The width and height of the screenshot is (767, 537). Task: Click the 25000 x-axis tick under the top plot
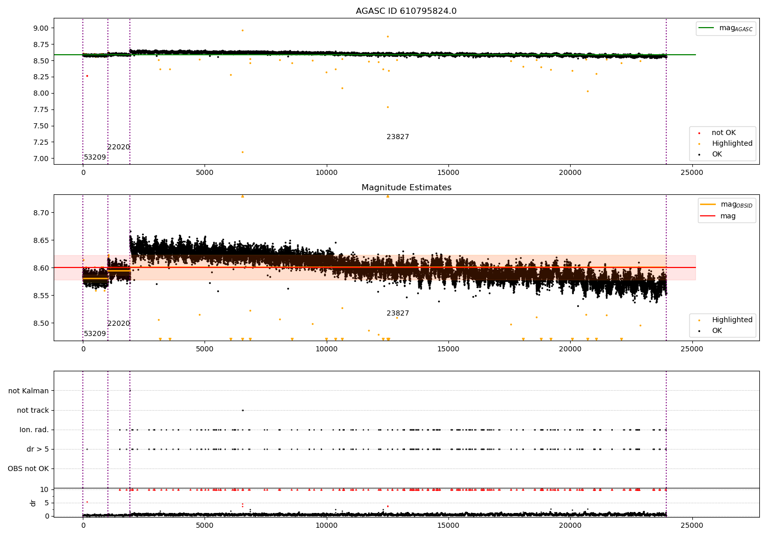pos(692,172)
